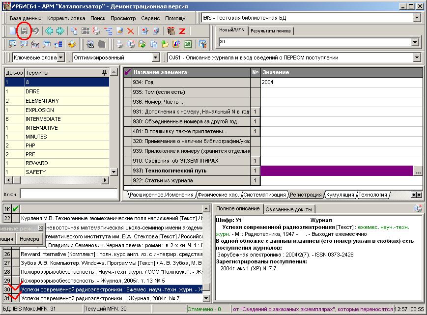Image resolution: width=427 pixels, height=315 pixels.
Task: Click the Ключ input field
Action: pos(69,194)
